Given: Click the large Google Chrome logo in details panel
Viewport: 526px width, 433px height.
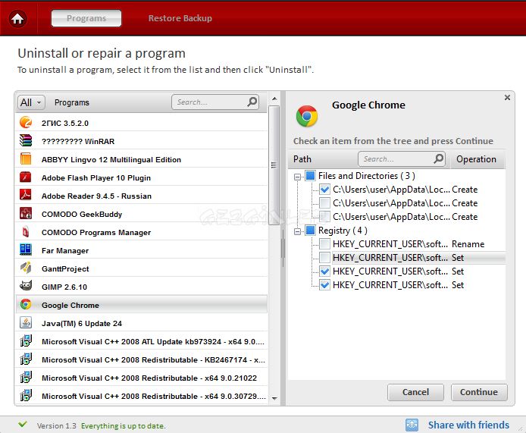Looking at the screenshot, I should pyautogui.click(x=307, y=116).
